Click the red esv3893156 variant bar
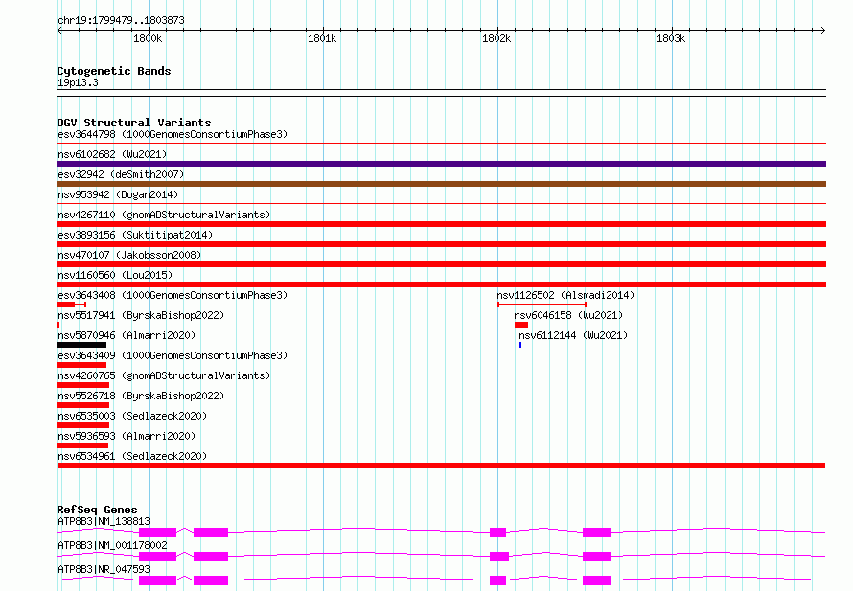The height and width of the screenshot is (591, 853). click(441, 244)
